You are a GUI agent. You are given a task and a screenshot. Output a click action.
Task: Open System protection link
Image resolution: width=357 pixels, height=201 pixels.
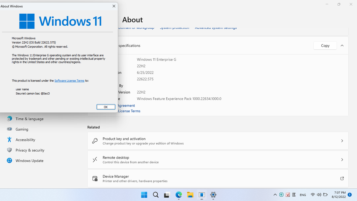point(174,28)
